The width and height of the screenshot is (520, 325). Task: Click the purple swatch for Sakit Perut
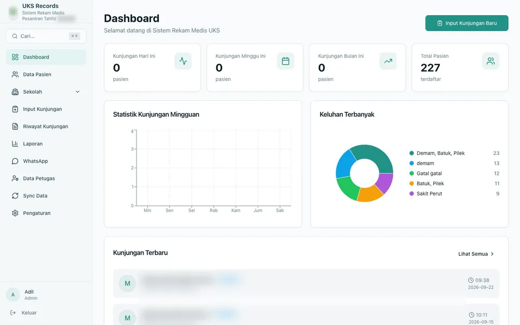pyautogui.click(x=412, y=194)
